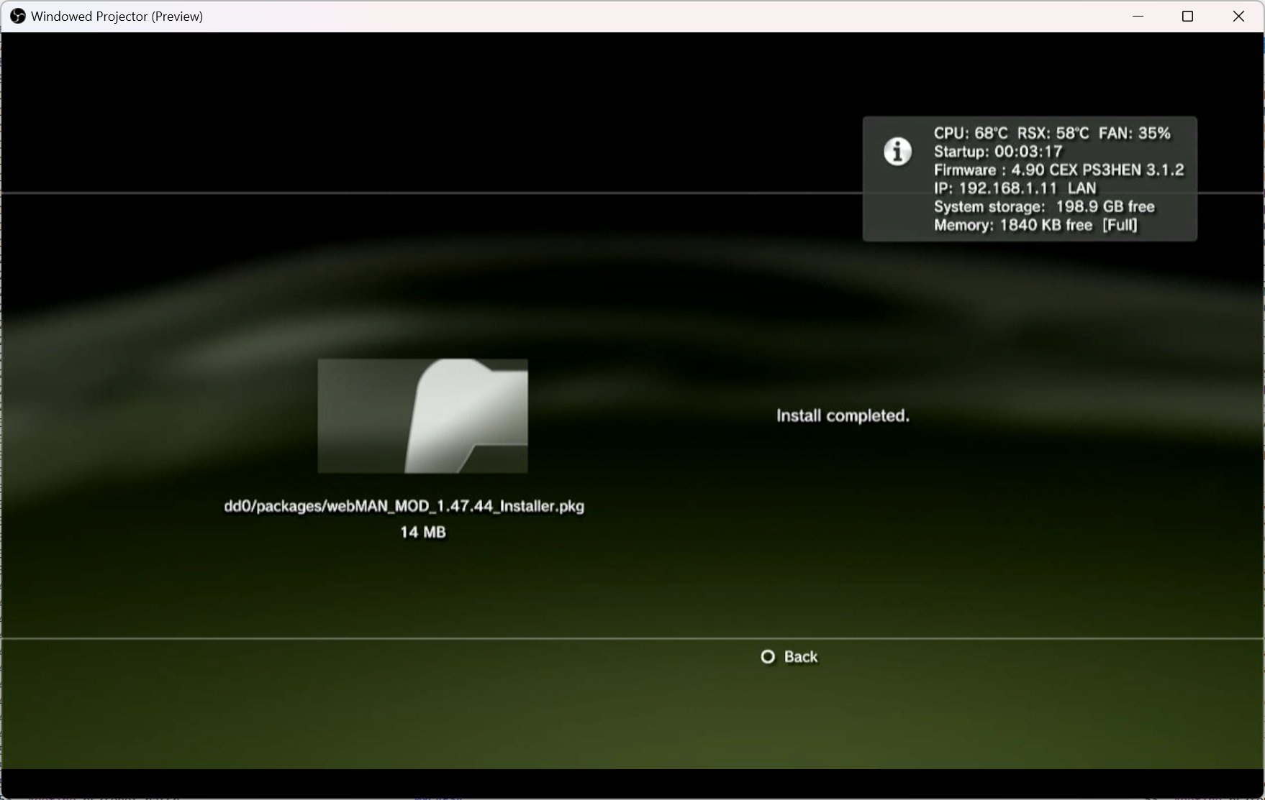The width and height of the screenshot is (1265, 800).
Task: Minimize the Windowed Projector window
Action: pyautogui.click(x=1138, y=16)
